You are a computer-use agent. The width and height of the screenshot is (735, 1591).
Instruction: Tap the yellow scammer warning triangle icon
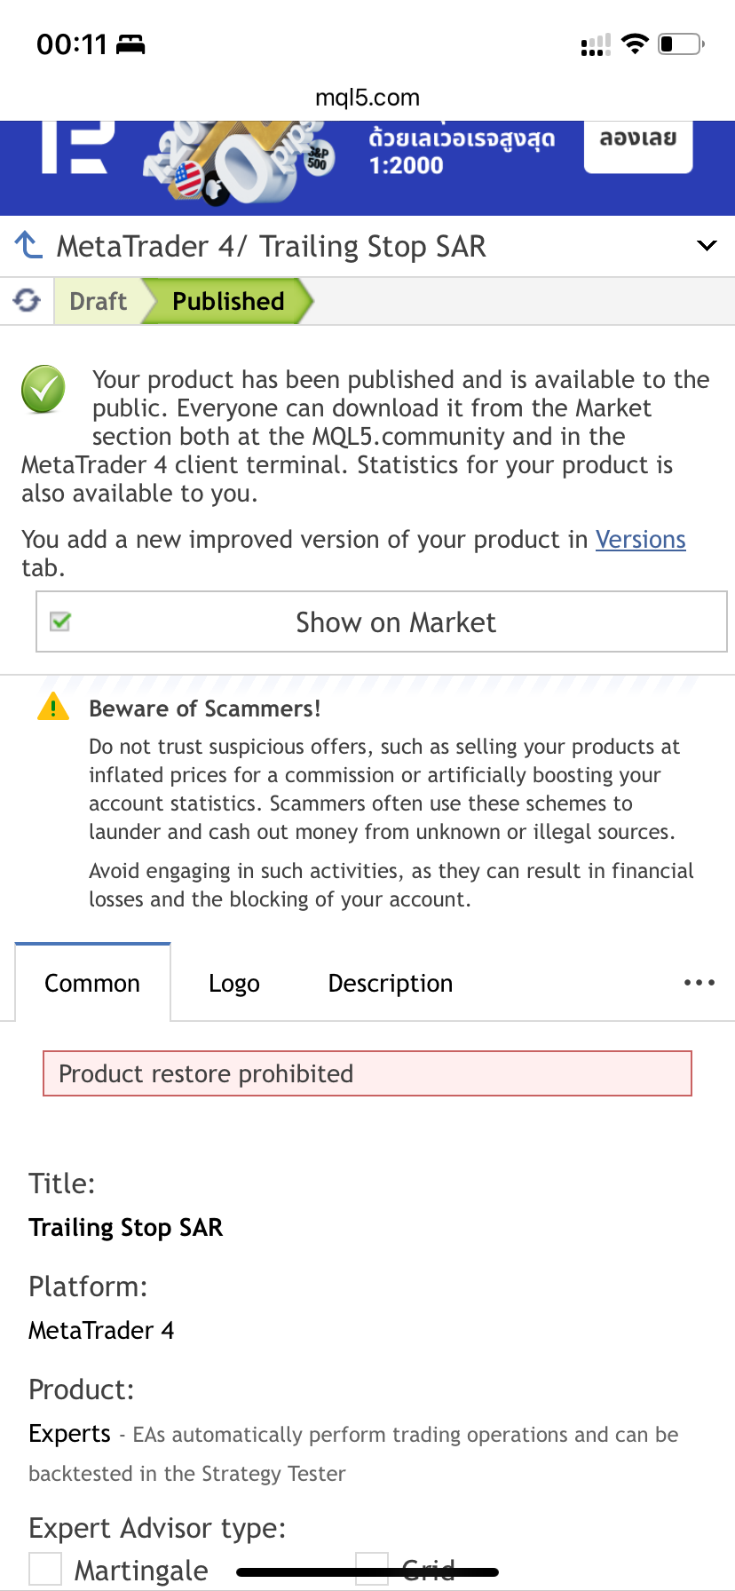coord(53,707)
